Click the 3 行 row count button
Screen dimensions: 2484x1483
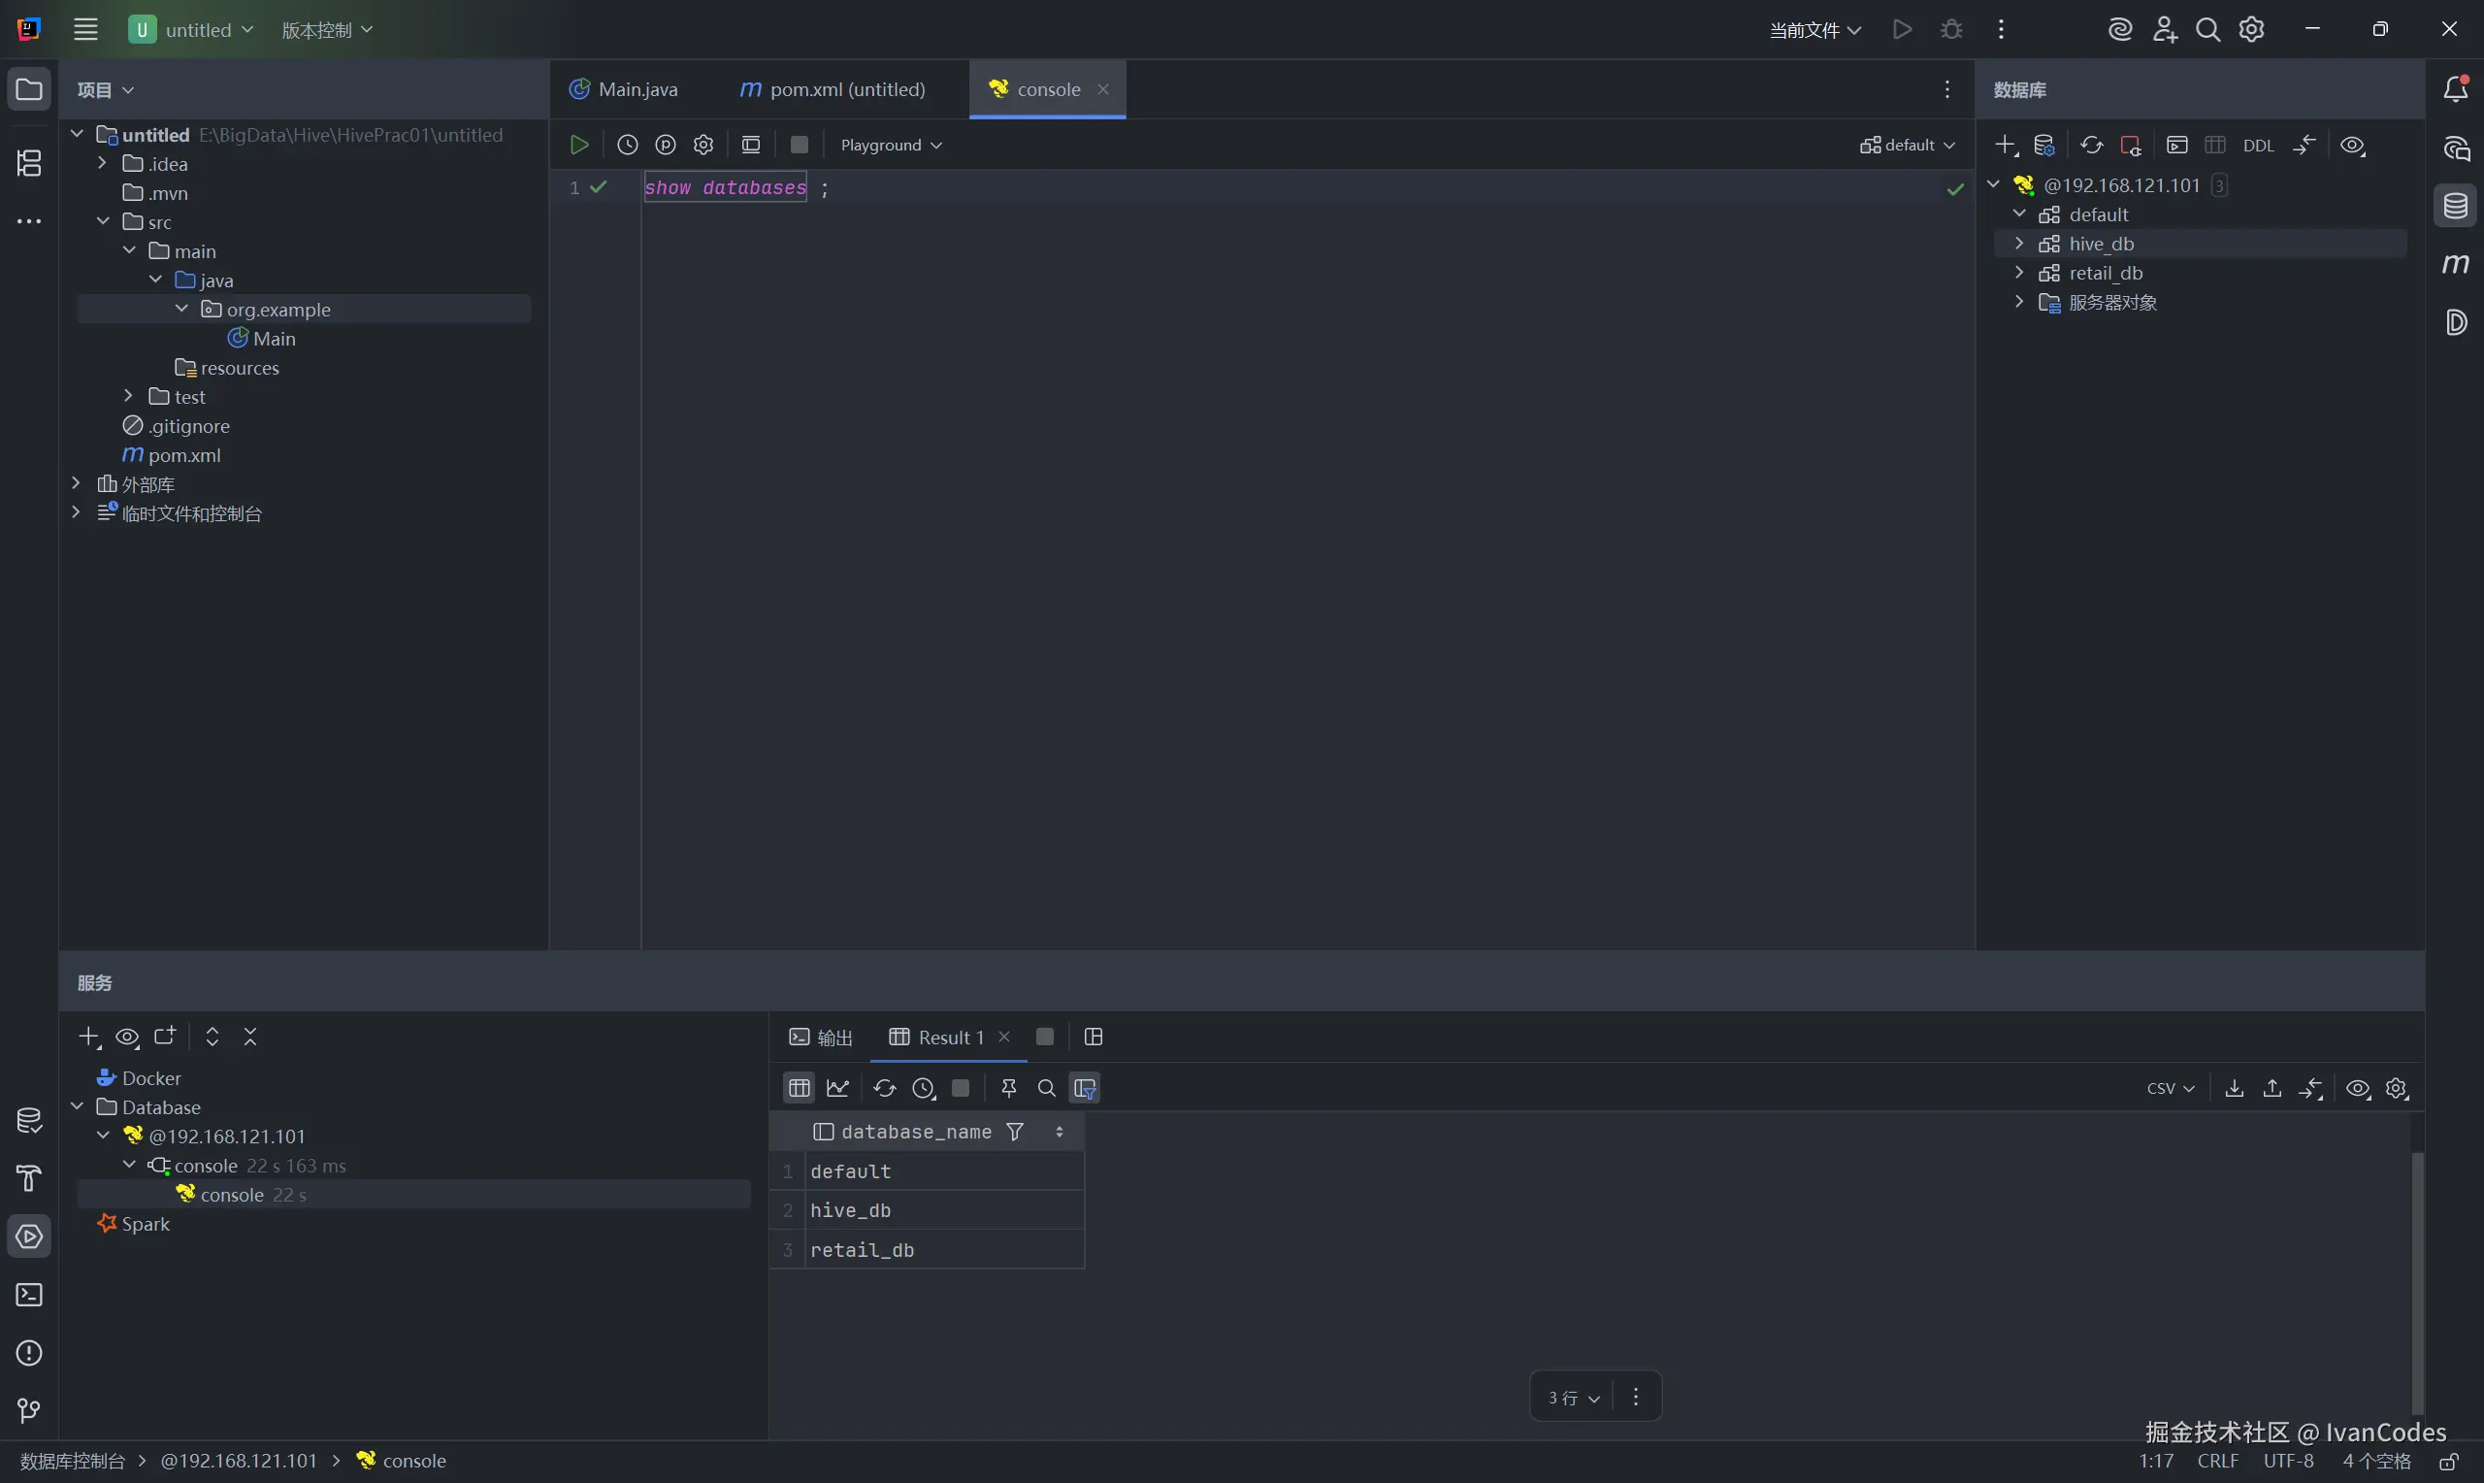(1573, 1397)
